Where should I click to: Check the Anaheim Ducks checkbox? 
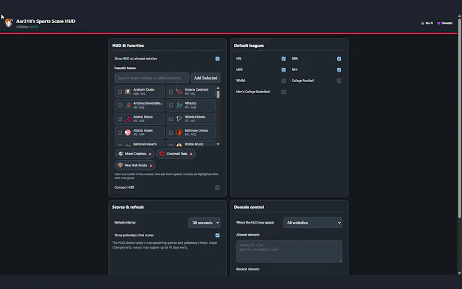click(120, 92)
